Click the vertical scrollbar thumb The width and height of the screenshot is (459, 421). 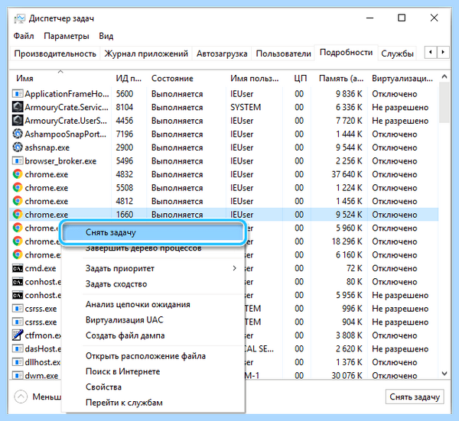pos(444,103)
